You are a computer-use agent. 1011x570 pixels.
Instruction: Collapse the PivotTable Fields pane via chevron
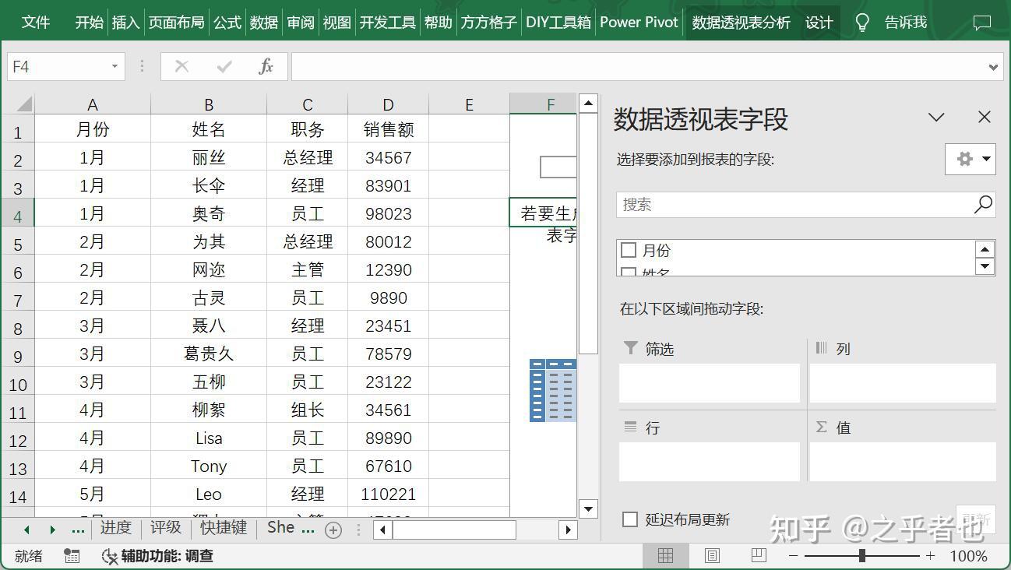pyautogui.click(x=936, y=117)
